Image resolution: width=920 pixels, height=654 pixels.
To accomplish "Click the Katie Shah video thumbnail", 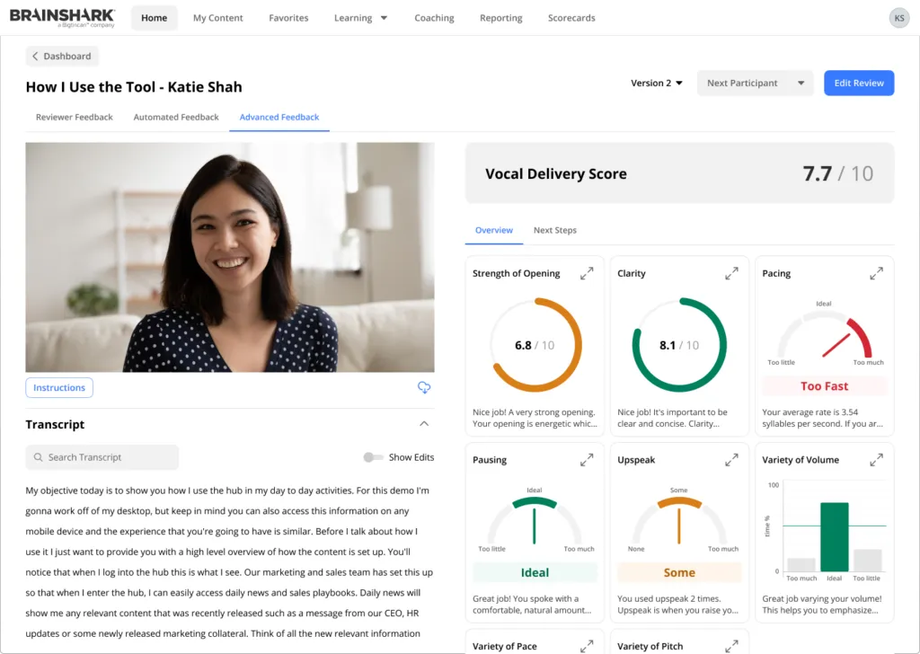I will point(230,257).
